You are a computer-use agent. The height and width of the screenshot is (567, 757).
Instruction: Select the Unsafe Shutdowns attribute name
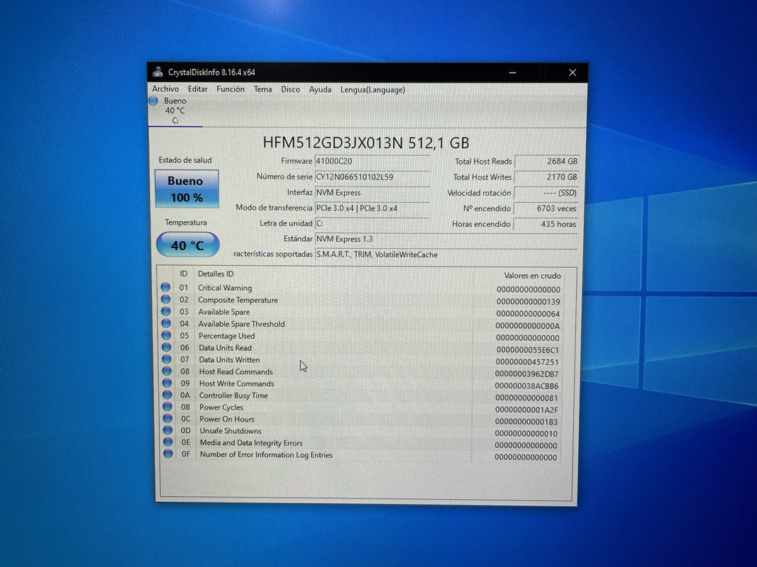(x=231, y=431)
